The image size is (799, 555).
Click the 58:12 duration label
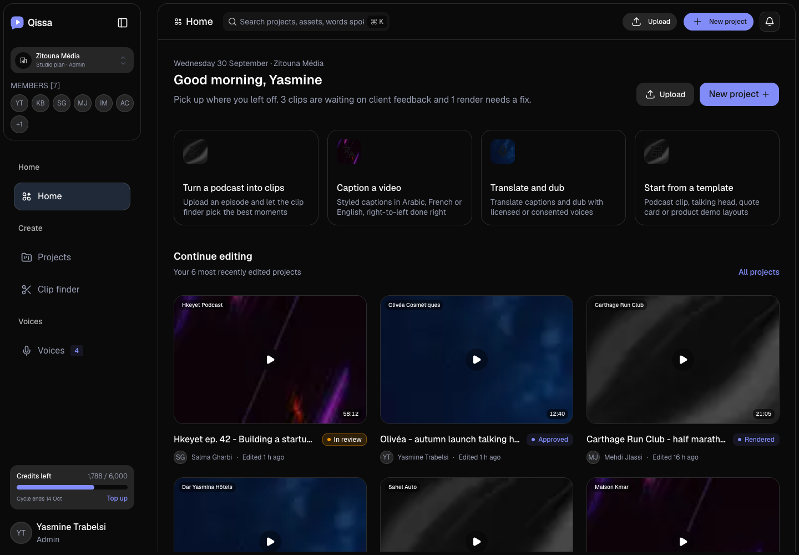click(x=351, y=414)
